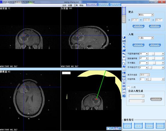
Task: Open the 工具 menu
Action: [76, 5]
